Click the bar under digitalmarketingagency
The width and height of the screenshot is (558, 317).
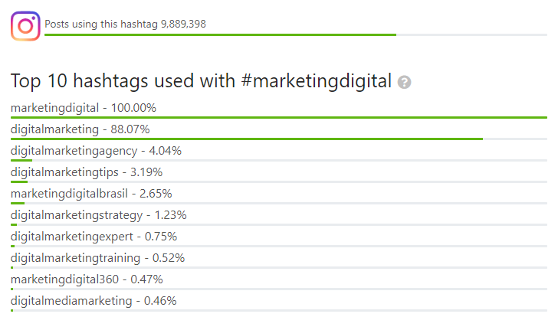(21, 160)
